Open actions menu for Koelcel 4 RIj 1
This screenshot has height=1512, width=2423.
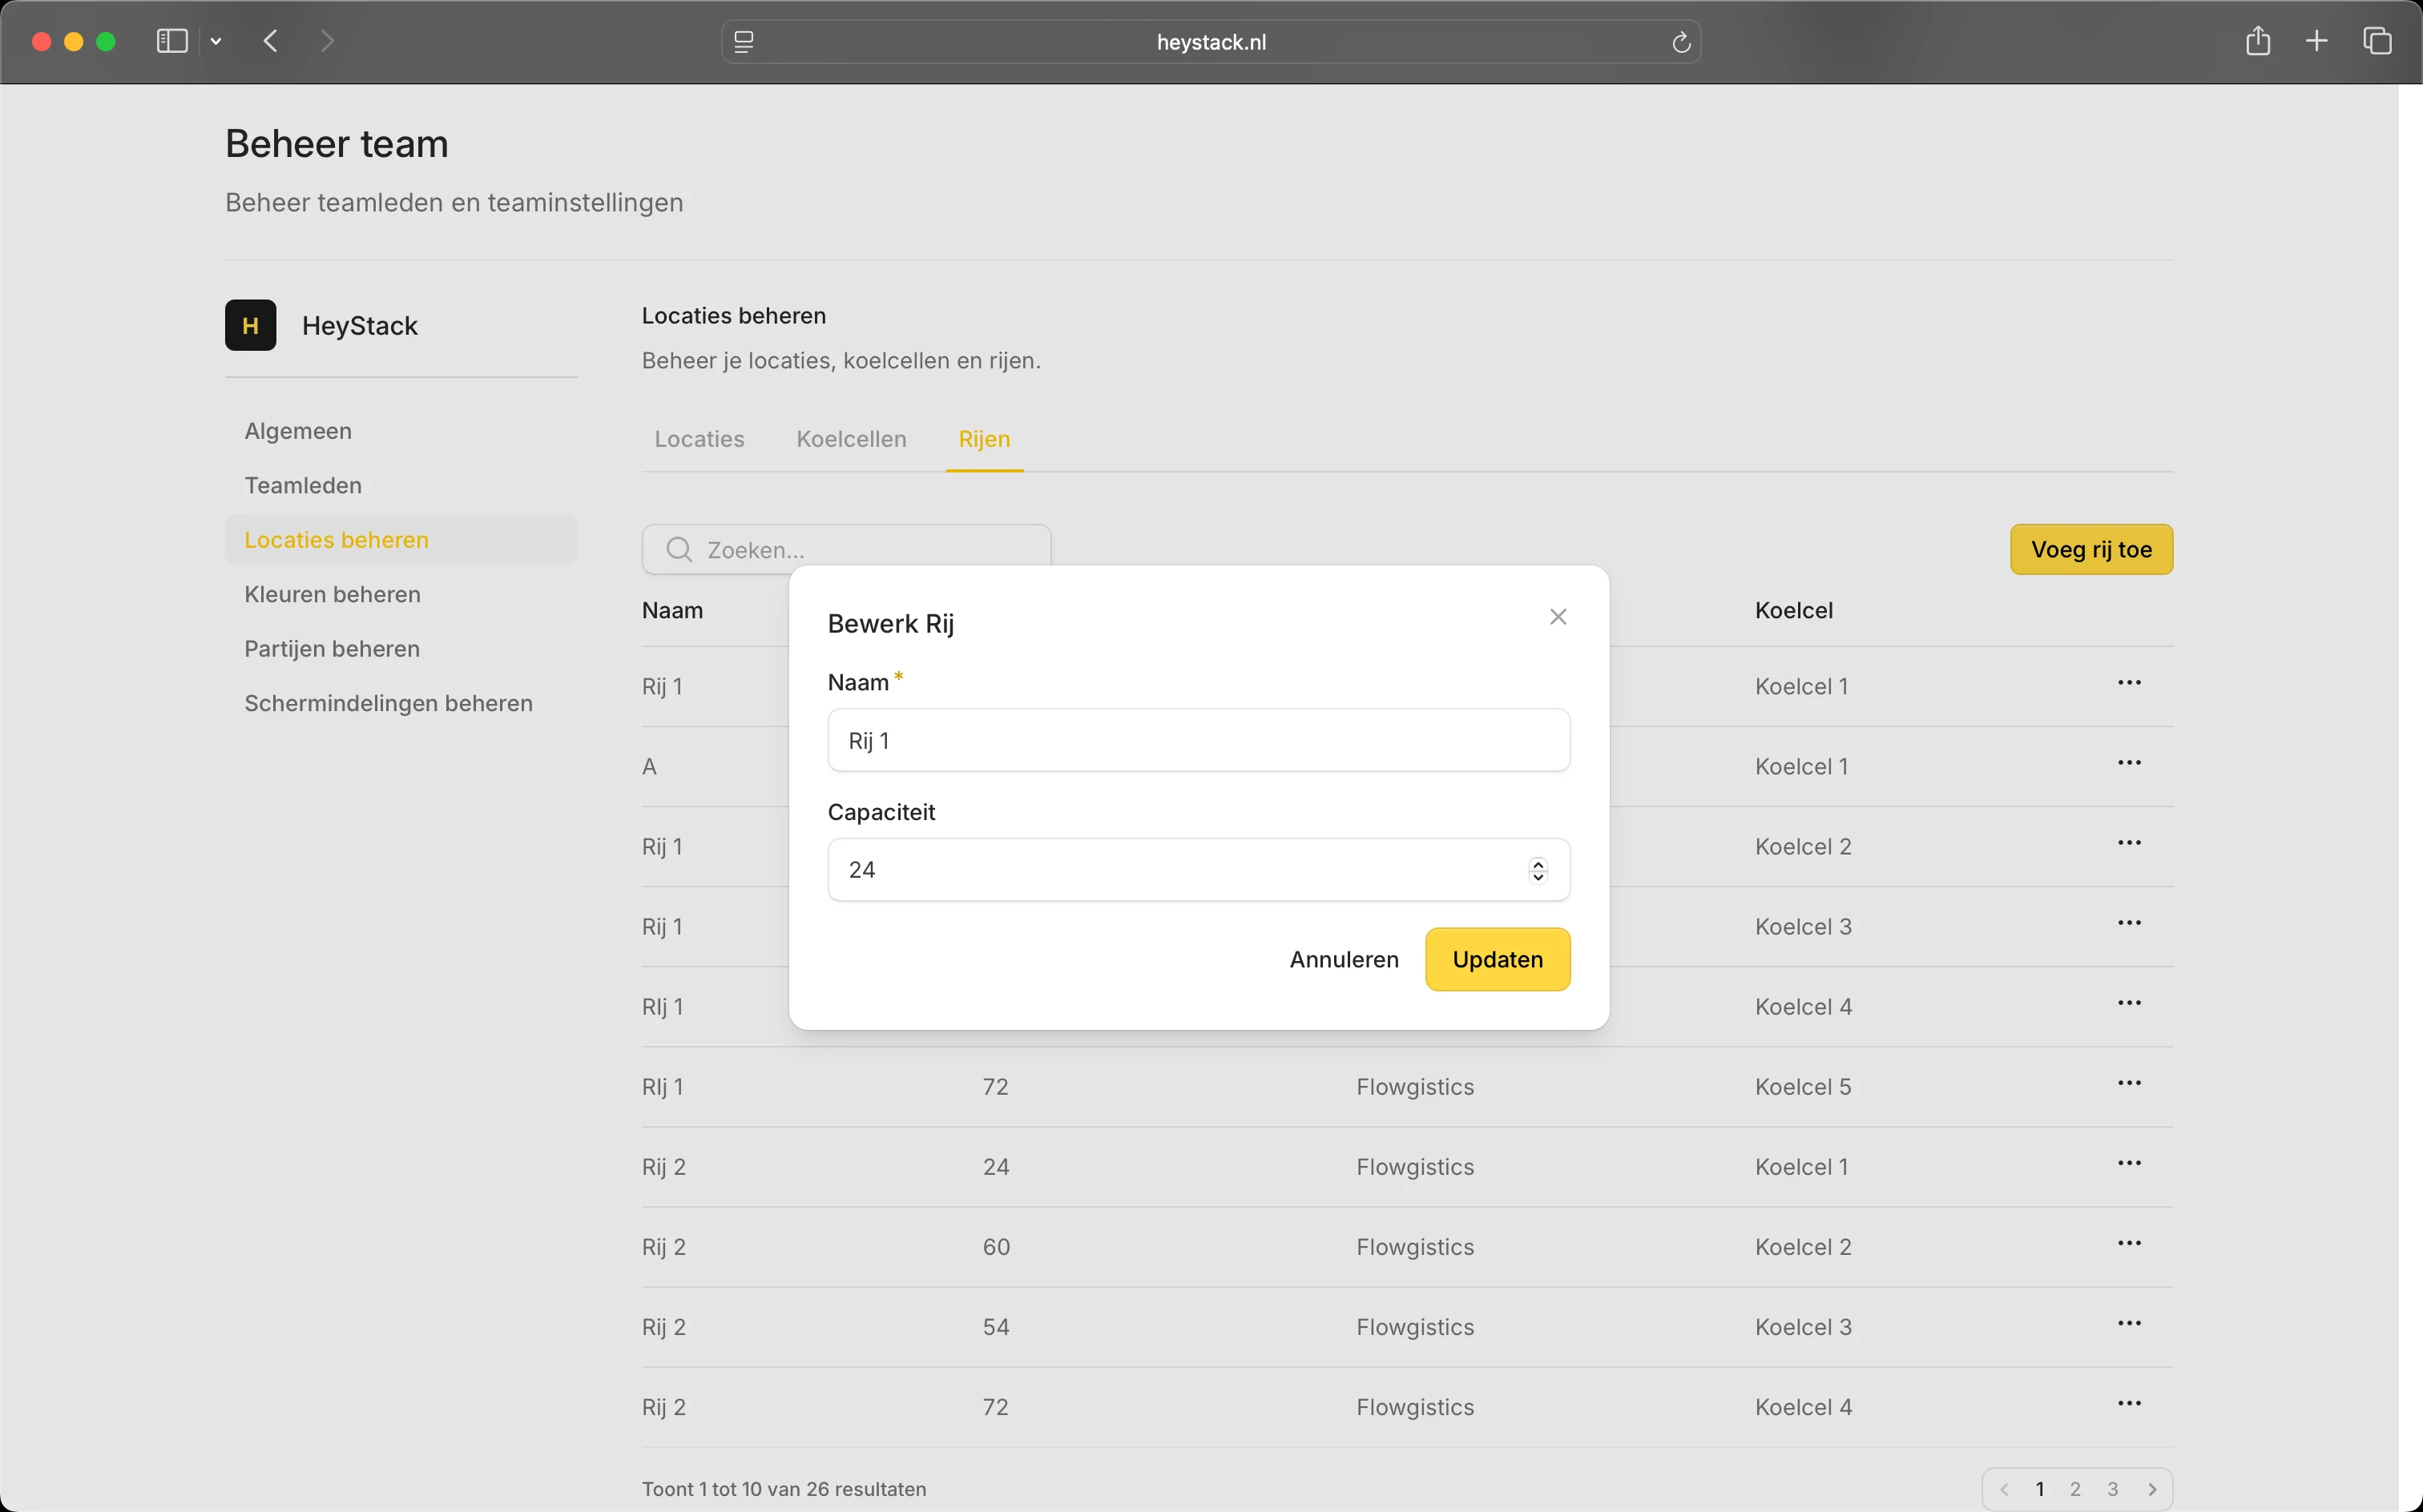(x=2129, y=1003)
